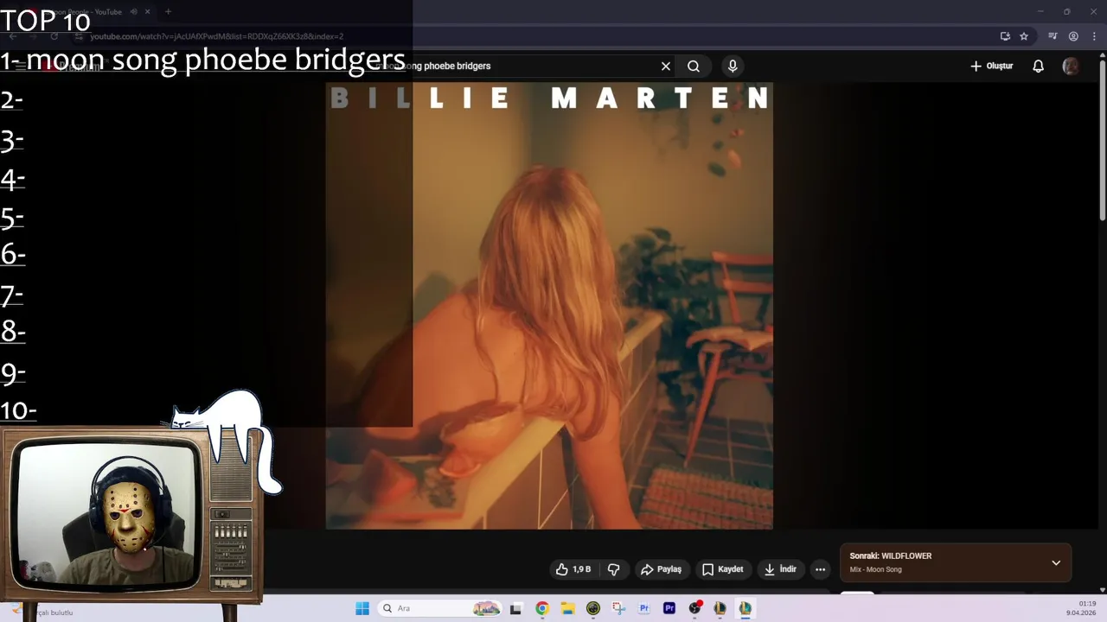The image size is (1107, 622).
Task: Open Chrome profile icon
Action: (1073, 36)
